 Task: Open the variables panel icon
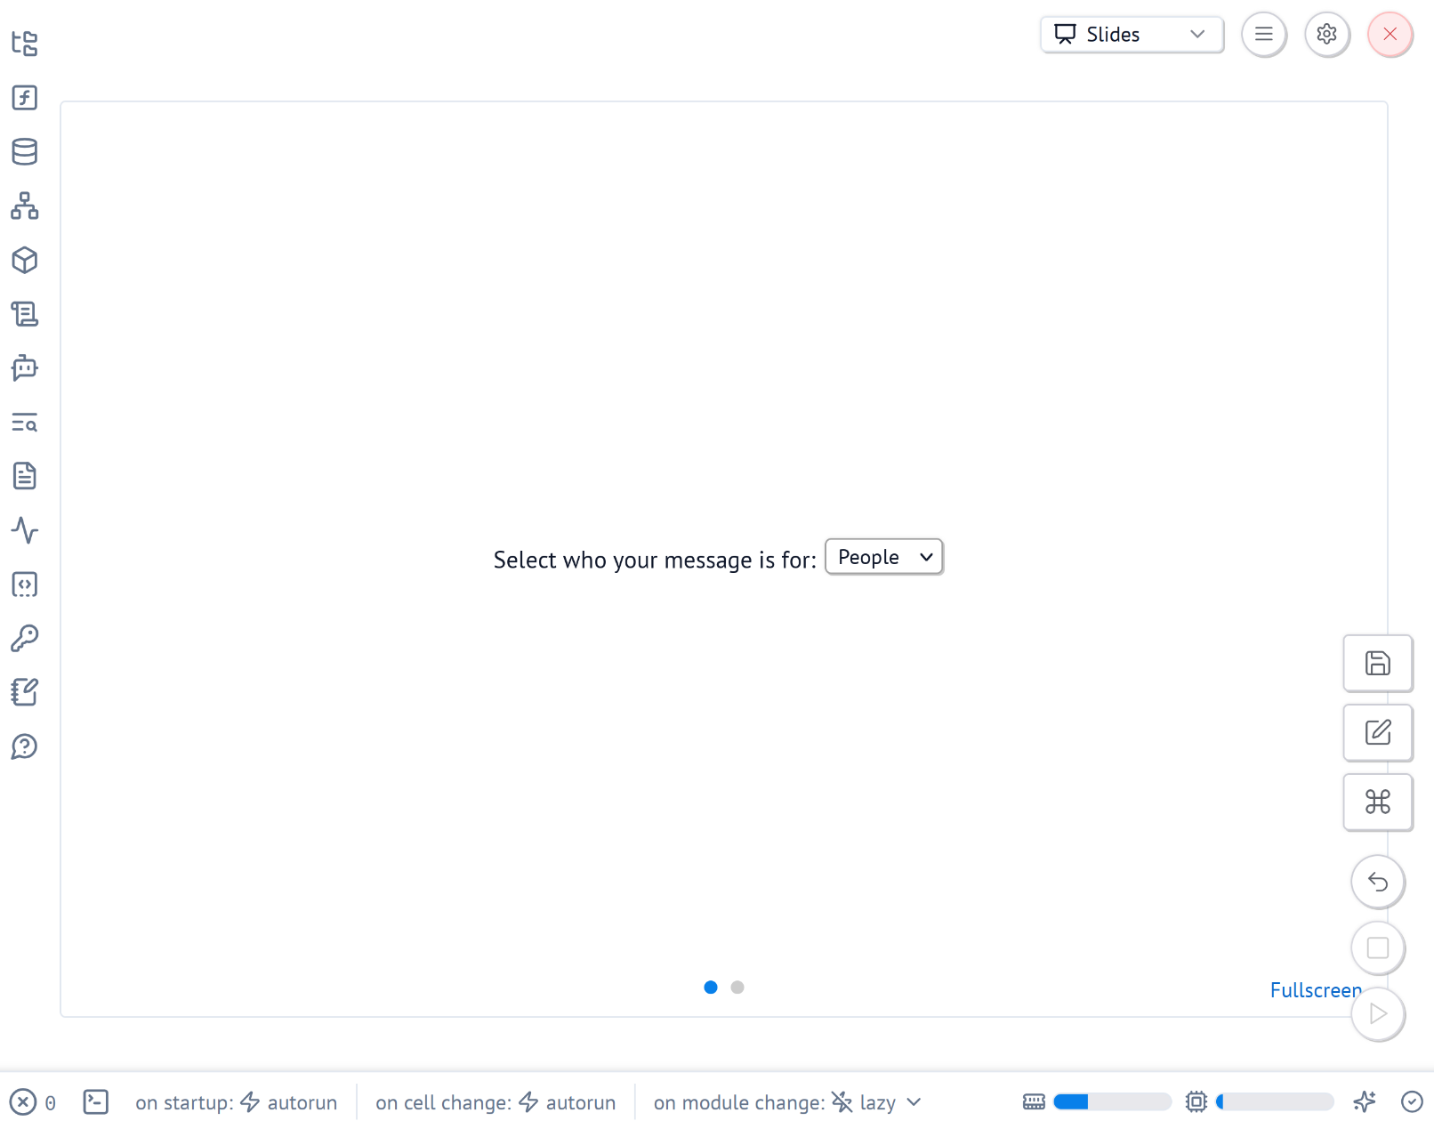click(x=25, y=97)
